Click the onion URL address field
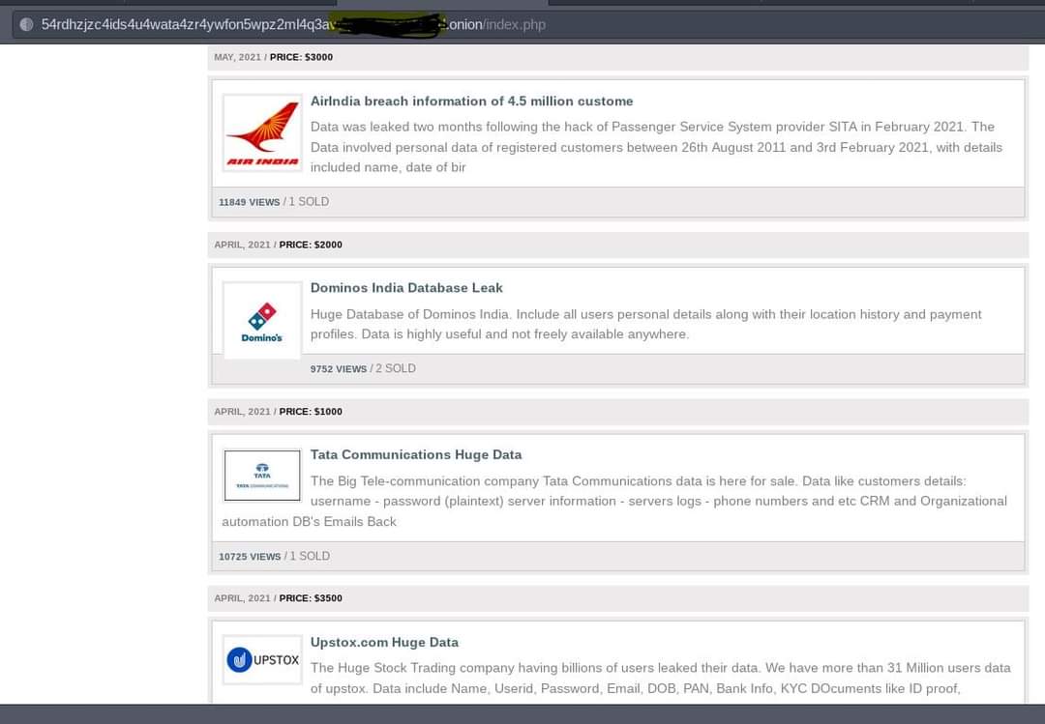This screenshot has width=1045, height=724. [x=528, y=24]
